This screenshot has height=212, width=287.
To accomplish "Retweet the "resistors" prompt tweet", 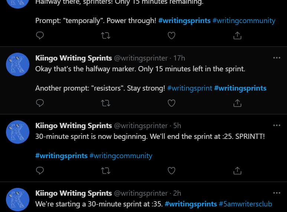I will tap(105, 103).
